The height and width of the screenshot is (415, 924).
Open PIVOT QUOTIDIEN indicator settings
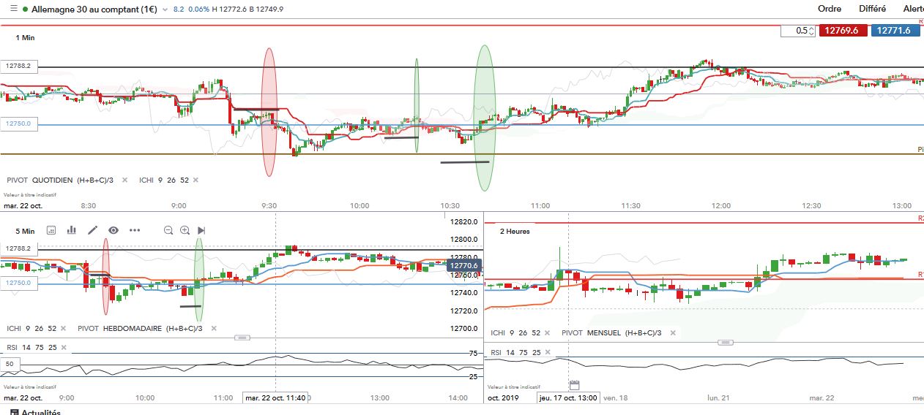point(62,180)
